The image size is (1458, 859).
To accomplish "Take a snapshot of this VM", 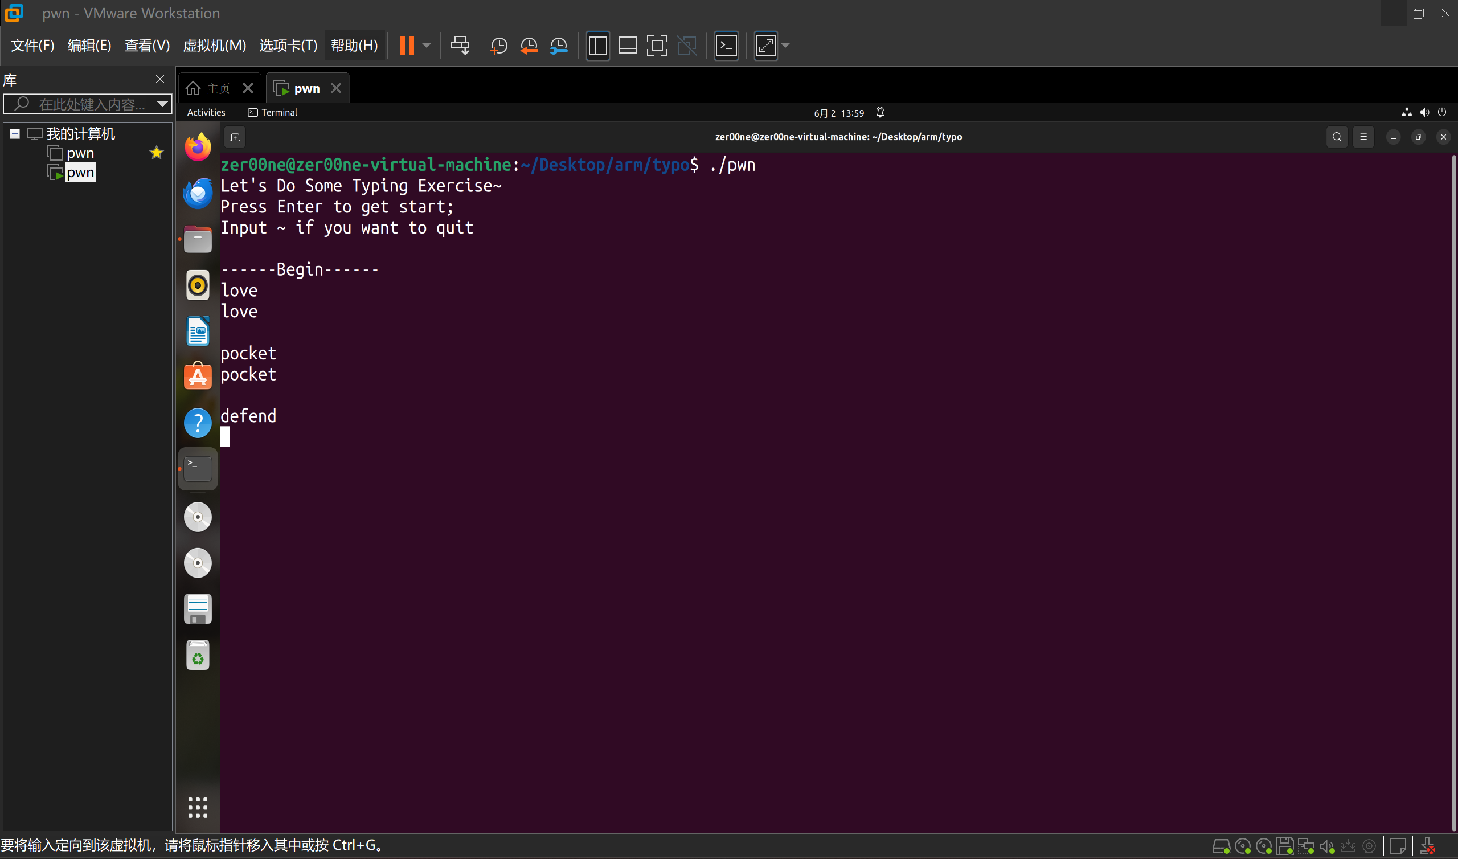I will coord(498,45).
